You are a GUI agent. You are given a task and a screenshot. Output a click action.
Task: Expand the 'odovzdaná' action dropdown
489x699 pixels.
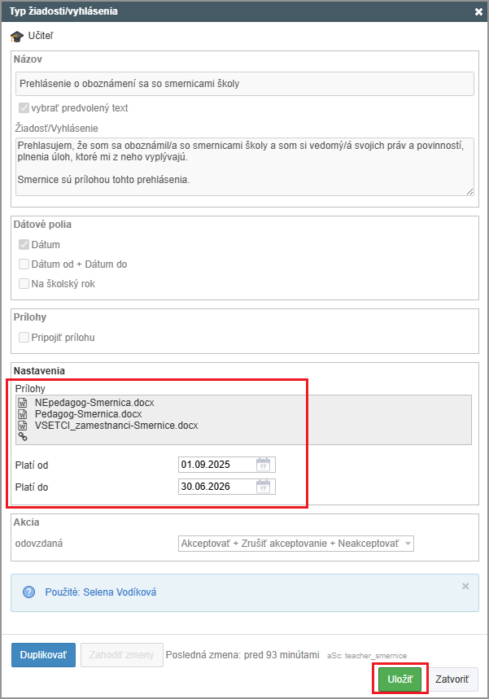point(296,544)
